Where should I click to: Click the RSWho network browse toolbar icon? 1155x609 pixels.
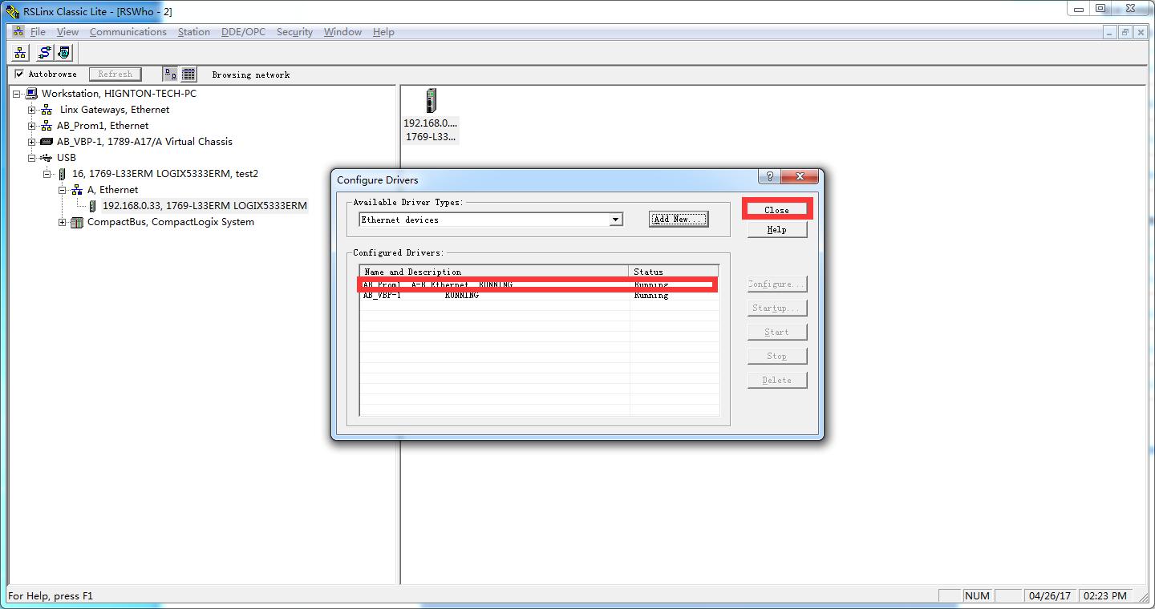coord(20,53)
